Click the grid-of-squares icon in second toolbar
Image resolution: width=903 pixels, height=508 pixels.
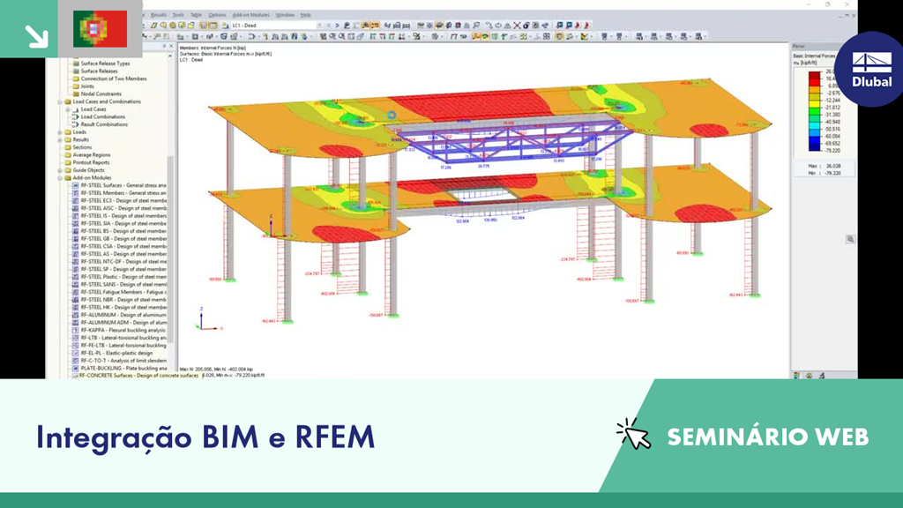click(x=546, y=37)
